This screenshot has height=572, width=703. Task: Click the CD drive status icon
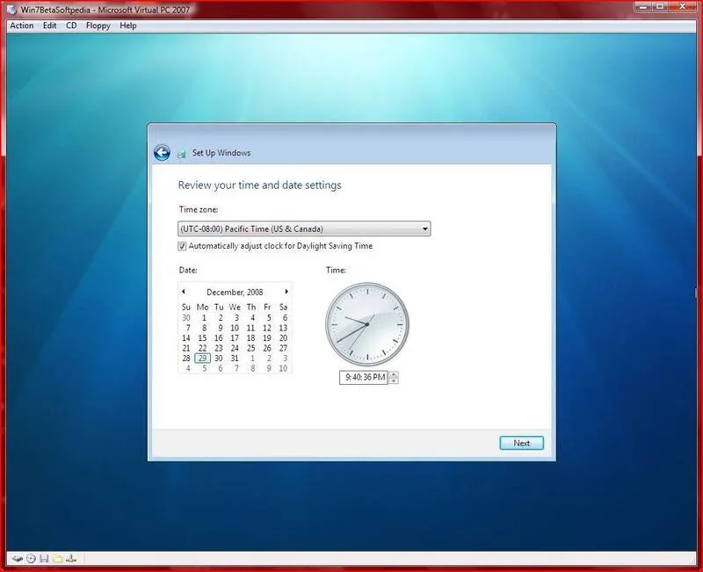coord(31,559)
